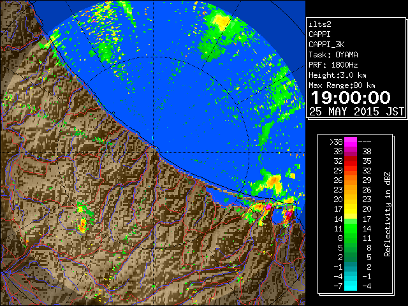Click the '---' legend value

pos(365,142)
